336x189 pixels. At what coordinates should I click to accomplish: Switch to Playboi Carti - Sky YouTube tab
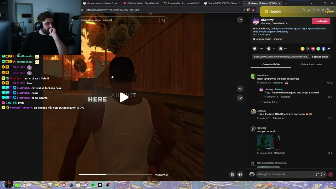coord(141,3)
